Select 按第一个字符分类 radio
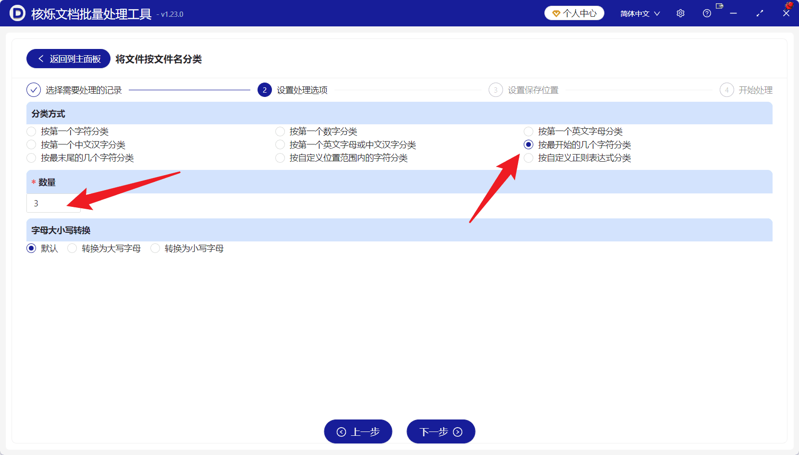The height and width of the screenshot is (455, 799). tap(31, 132)
